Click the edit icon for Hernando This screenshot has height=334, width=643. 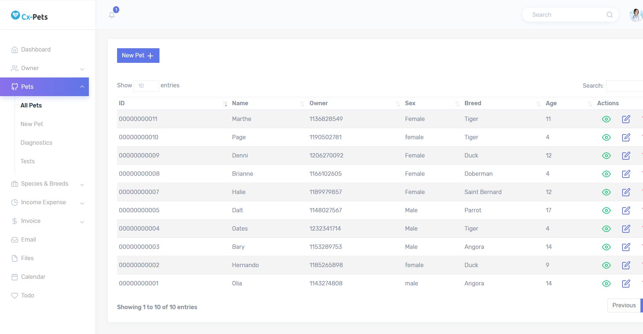(626, 265)
